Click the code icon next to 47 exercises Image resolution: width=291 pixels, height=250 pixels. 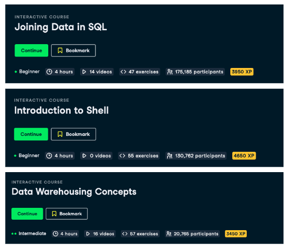pos(123,71)
